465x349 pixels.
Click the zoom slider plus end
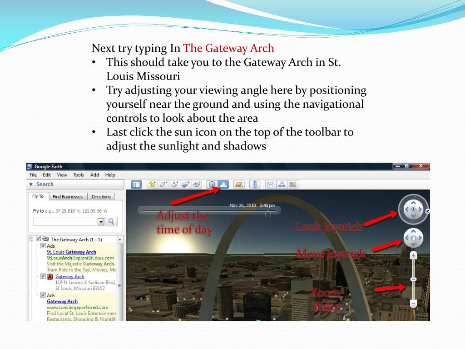pos(413,255)
